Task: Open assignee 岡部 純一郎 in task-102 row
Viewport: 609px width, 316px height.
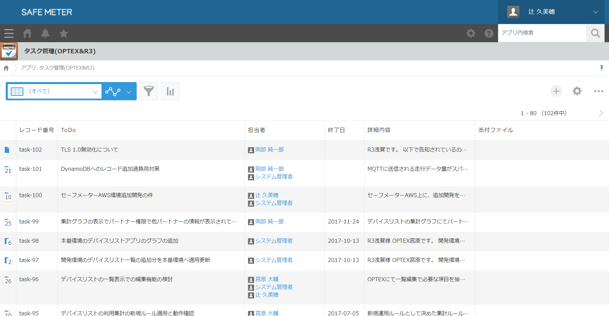Action: pos(270,150)
